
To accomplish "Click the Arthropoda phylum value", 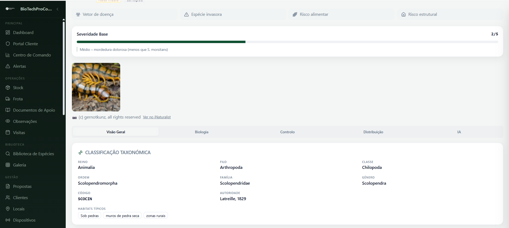I will click(x=231, y=168).
